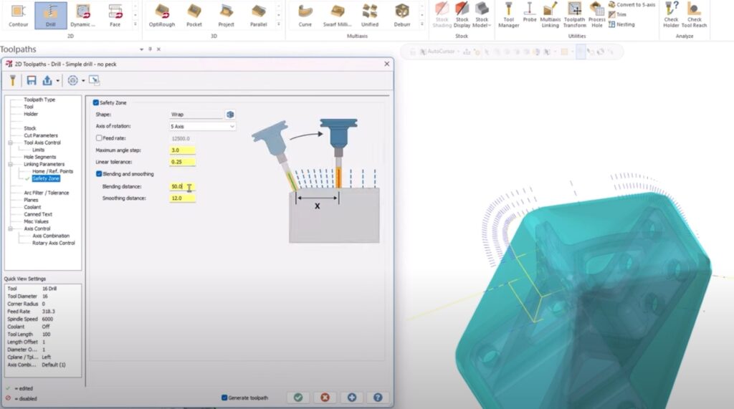Click the export/upload parameters icon
The width and height of the screenshot is (734, 409).
pos(47,80)
